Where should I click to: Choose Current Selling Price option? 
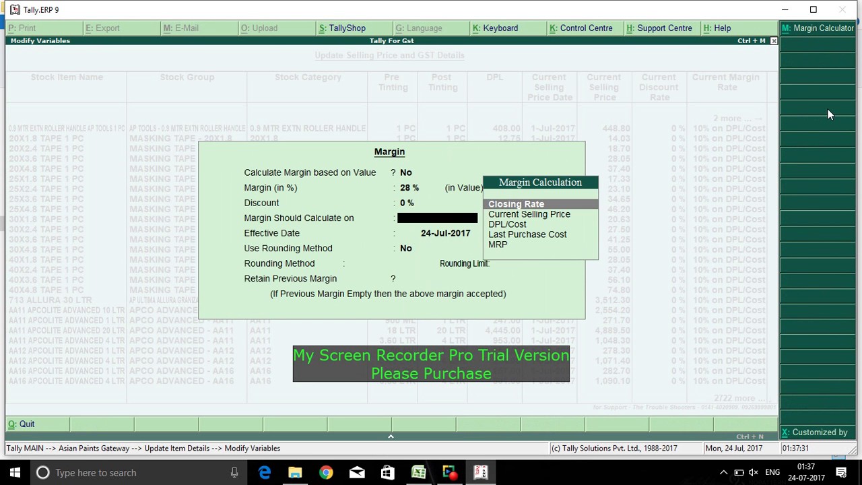point(529,214)
